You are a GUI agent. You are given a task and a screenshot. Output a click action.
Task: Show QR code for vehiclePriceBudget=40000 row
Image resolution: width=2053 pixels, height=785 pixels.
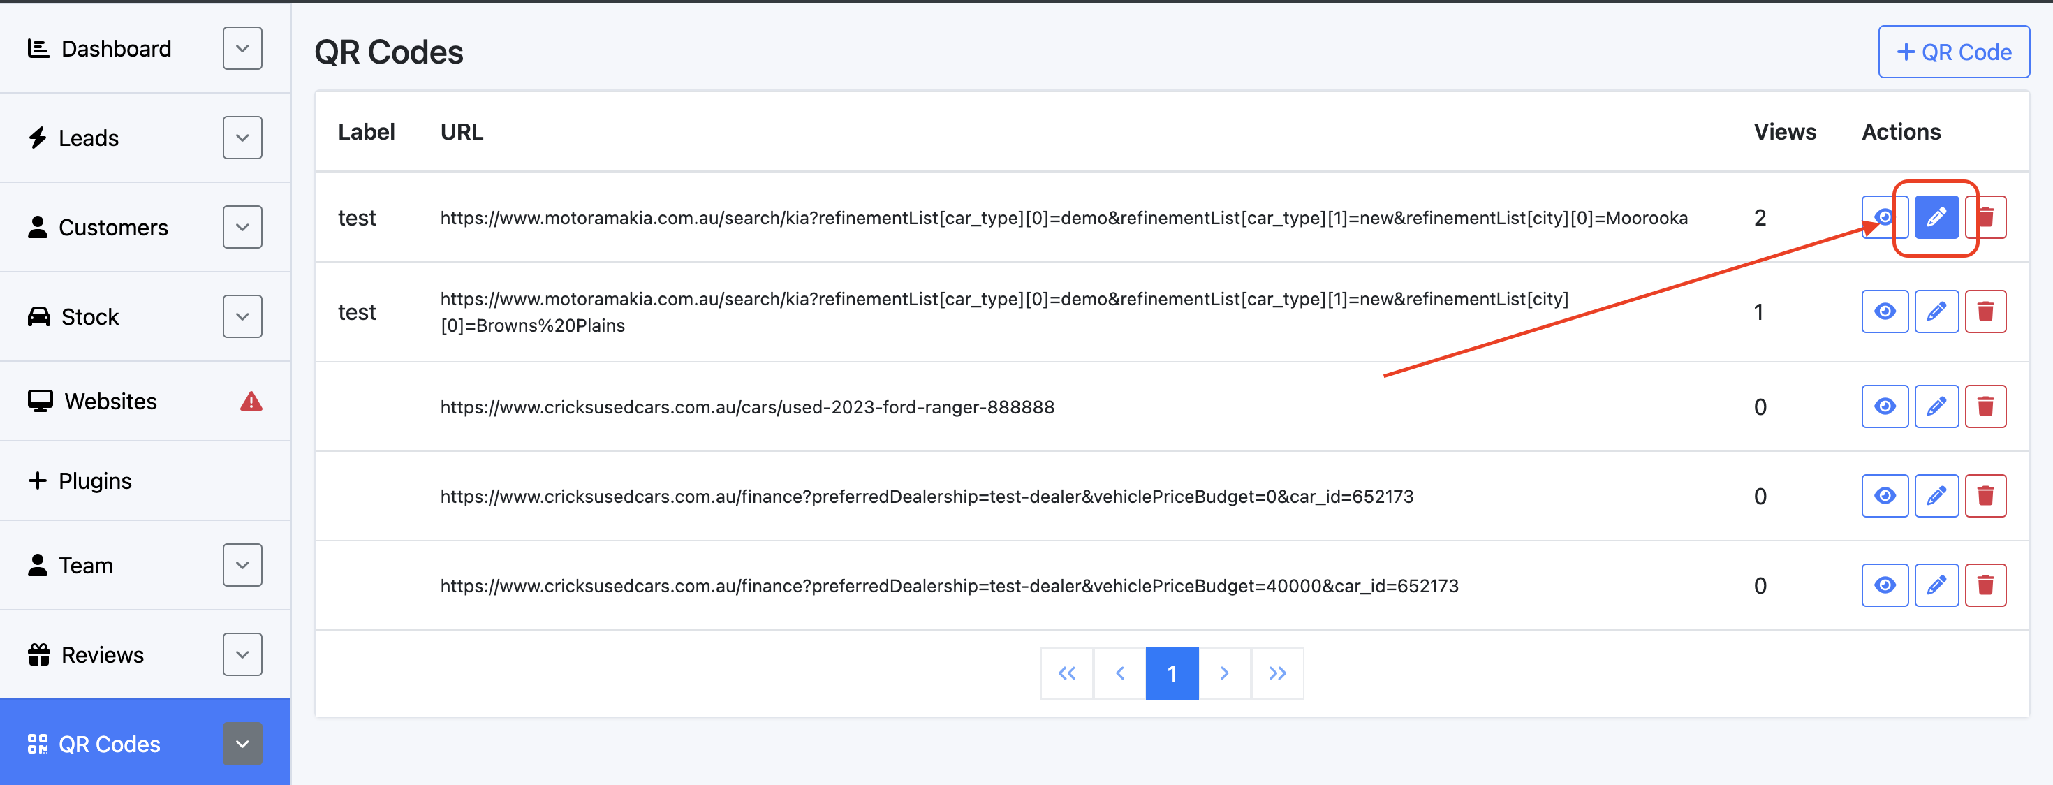[x=1884, y=586]
